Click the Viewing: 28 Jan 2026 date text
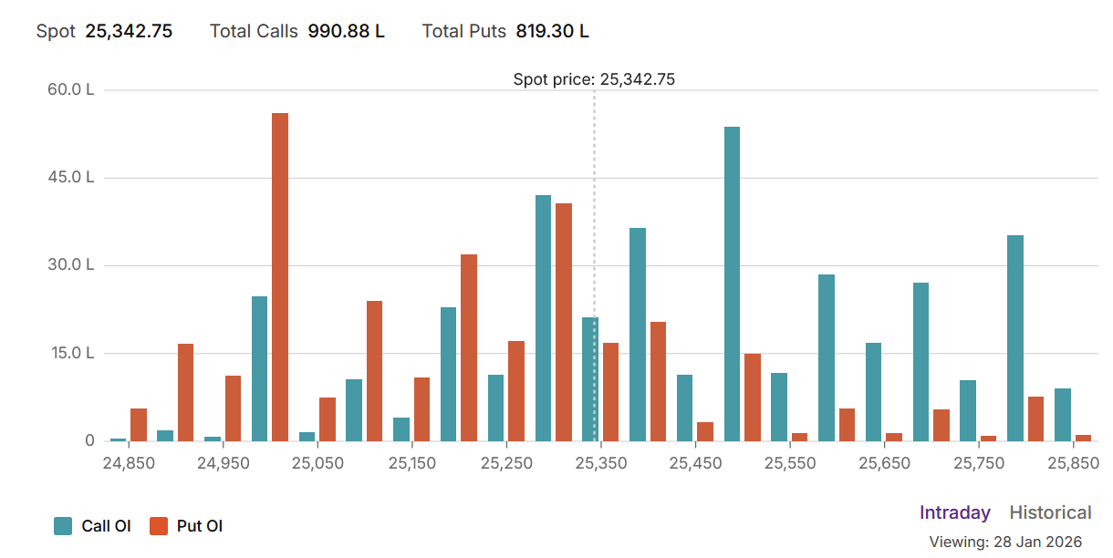 1010,542
